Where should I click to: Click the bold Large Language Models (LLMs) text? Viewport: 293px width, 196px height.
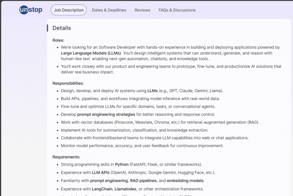coord(89,53)
